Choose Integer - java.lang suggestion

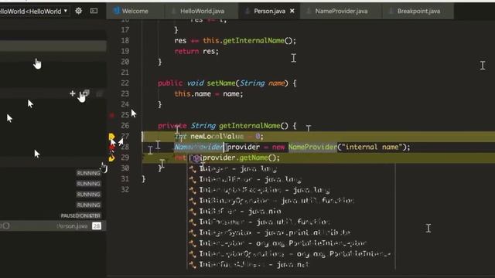(291, 169)
